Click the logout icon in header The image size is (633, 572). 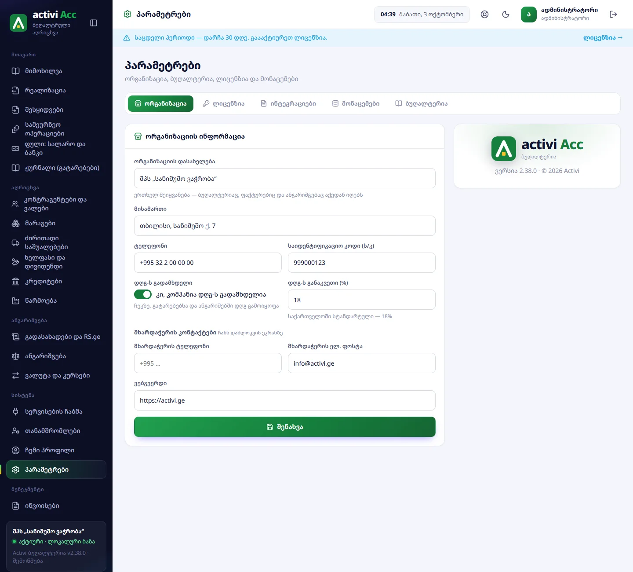(x=614, y=14)
